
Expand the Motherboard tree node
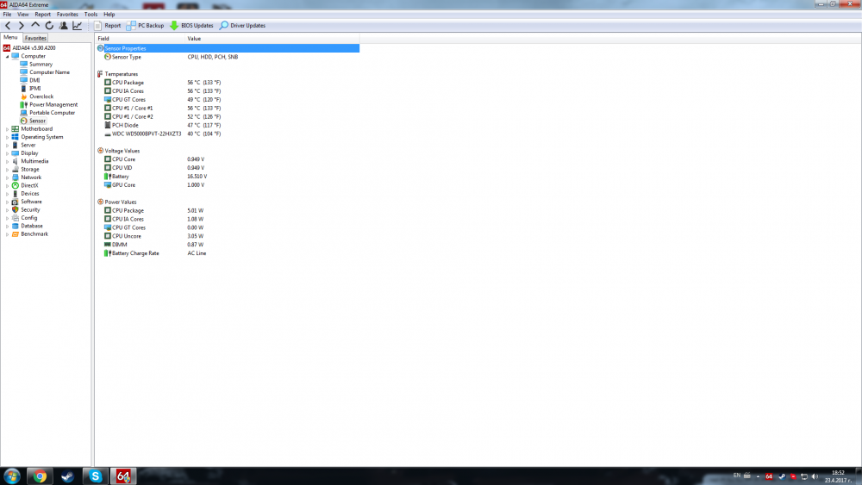pos(7,129)
